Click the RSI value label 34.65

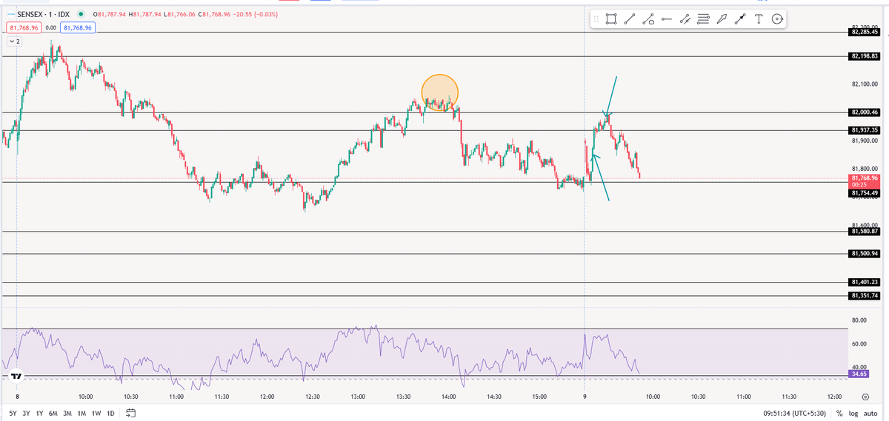pyautogui.click(x=860, y=374)
